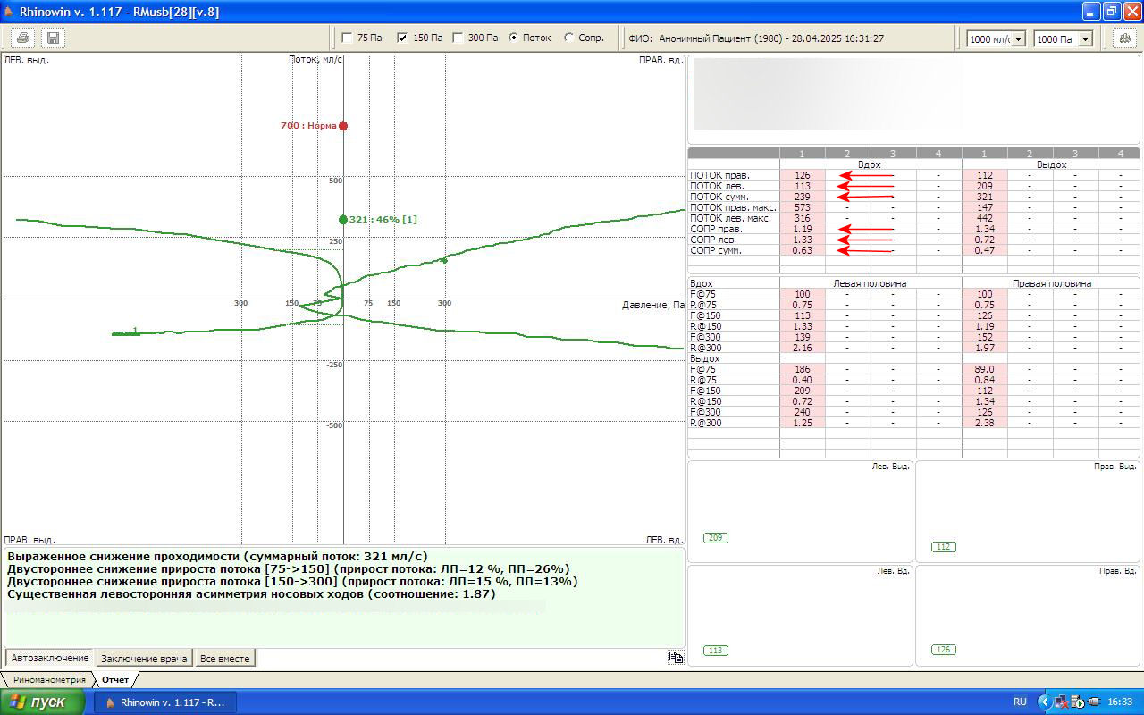
Task: Click the disconnected network tray icon
Action: pyautogui.click(x=1061, y=702)
